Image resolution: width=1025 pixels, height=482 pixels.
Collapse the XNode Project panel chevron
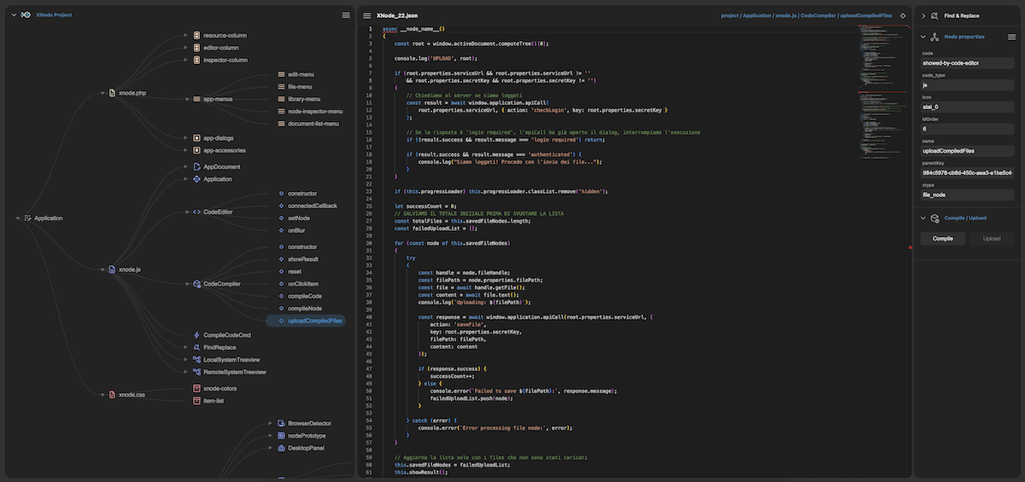point(13,15)
